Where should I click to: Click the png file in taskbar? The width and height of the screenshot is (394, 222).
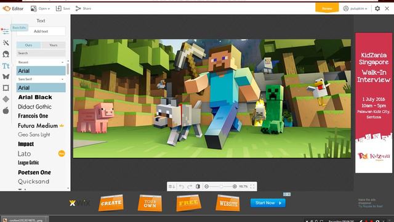25,220
